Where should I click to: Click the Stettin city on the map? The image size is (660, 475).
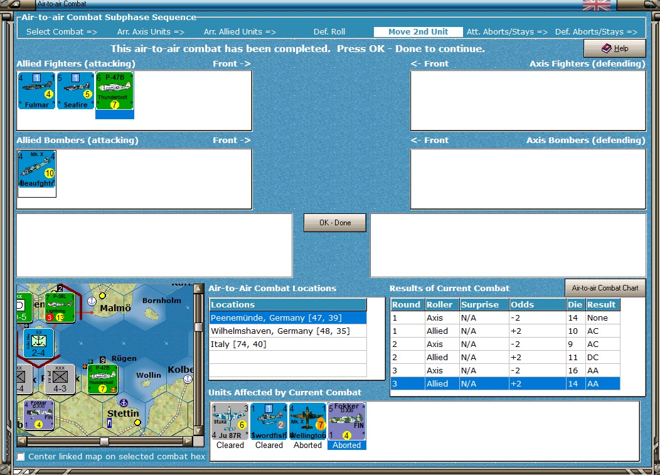point(137,422)
